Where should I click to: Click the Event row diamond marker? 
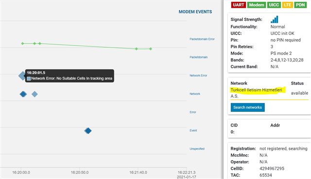[88, 130]
